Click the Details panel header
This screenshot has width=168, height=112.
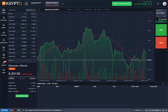coord(22,60)
